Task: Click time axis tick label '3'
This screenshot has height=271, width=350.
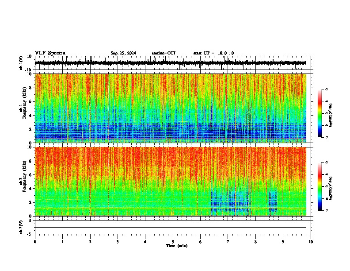Action: tap(118, 242)
